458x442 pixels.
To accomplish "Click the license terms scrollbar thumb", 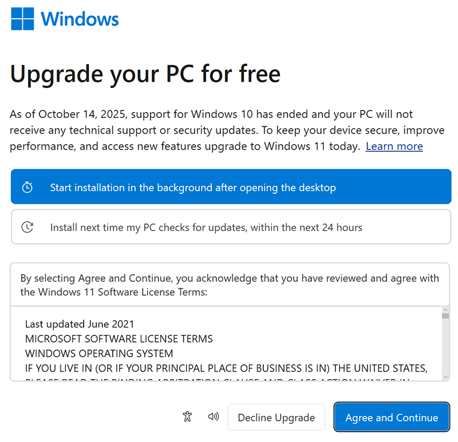I will (445, 316).
